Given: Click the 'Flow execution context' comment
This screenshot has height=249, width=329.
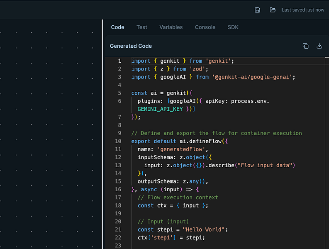Looking at the screenshot, I should click(x=178, y=198).
